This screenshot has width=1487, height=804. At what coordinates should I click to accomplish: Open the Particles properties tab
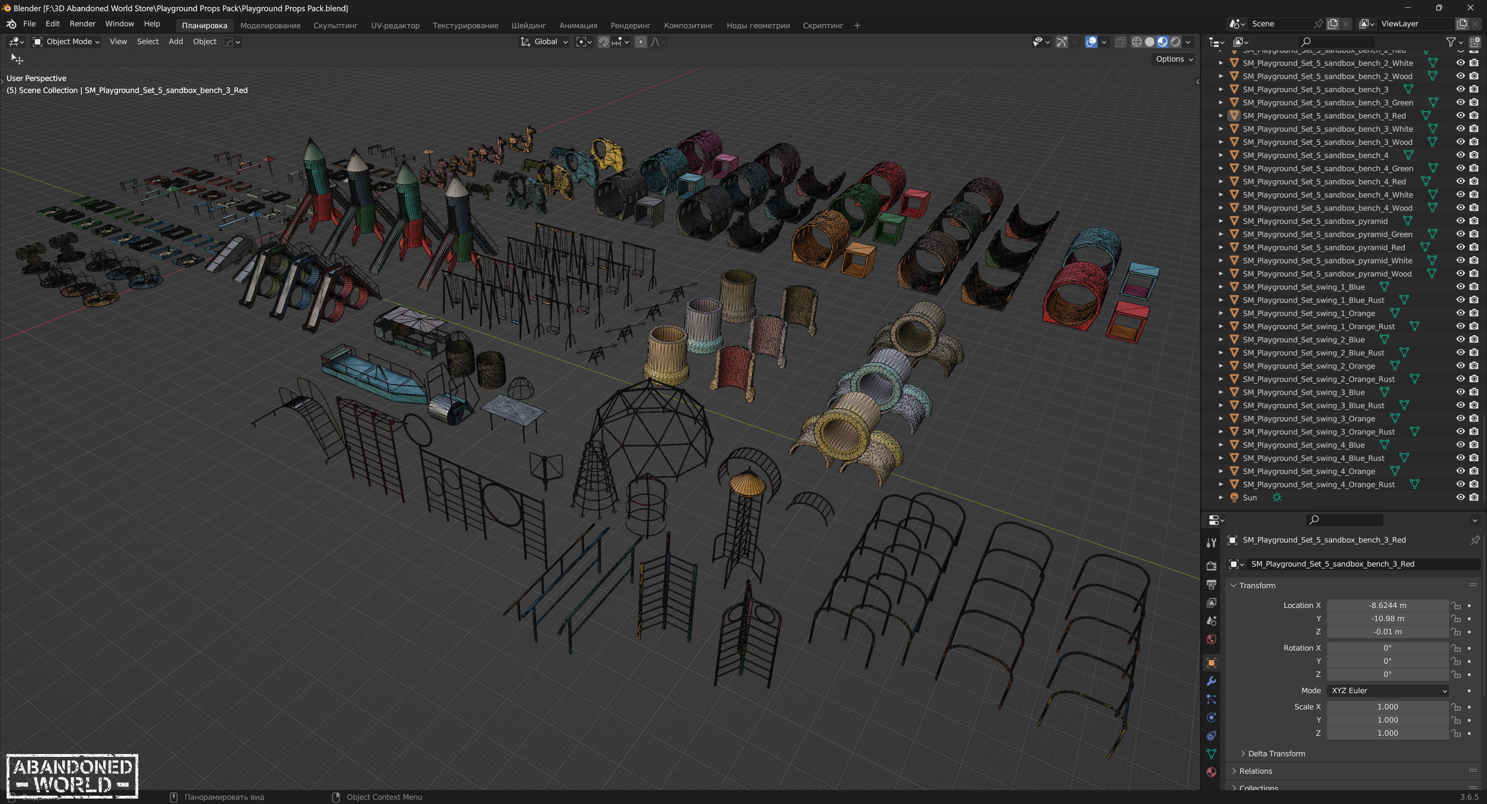tap(1211, 699)
